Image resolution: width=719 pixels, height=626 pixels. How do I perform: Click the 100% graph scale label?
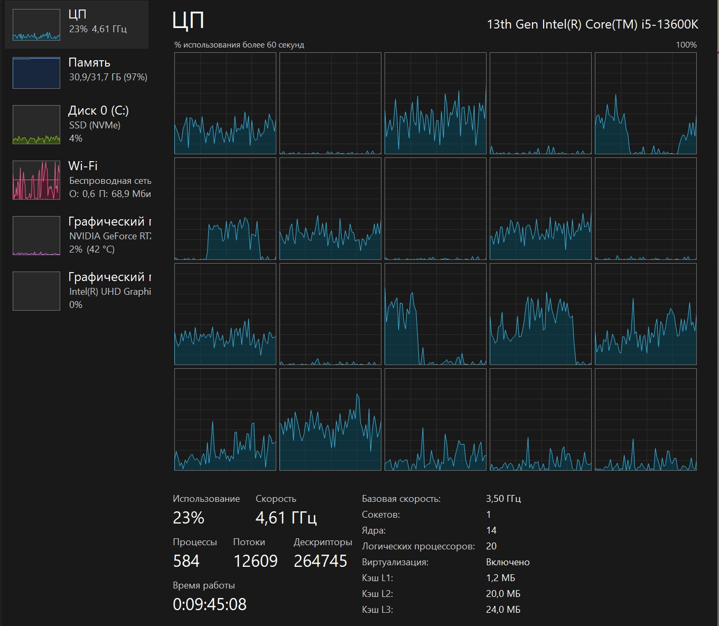[x=686, y=45]
